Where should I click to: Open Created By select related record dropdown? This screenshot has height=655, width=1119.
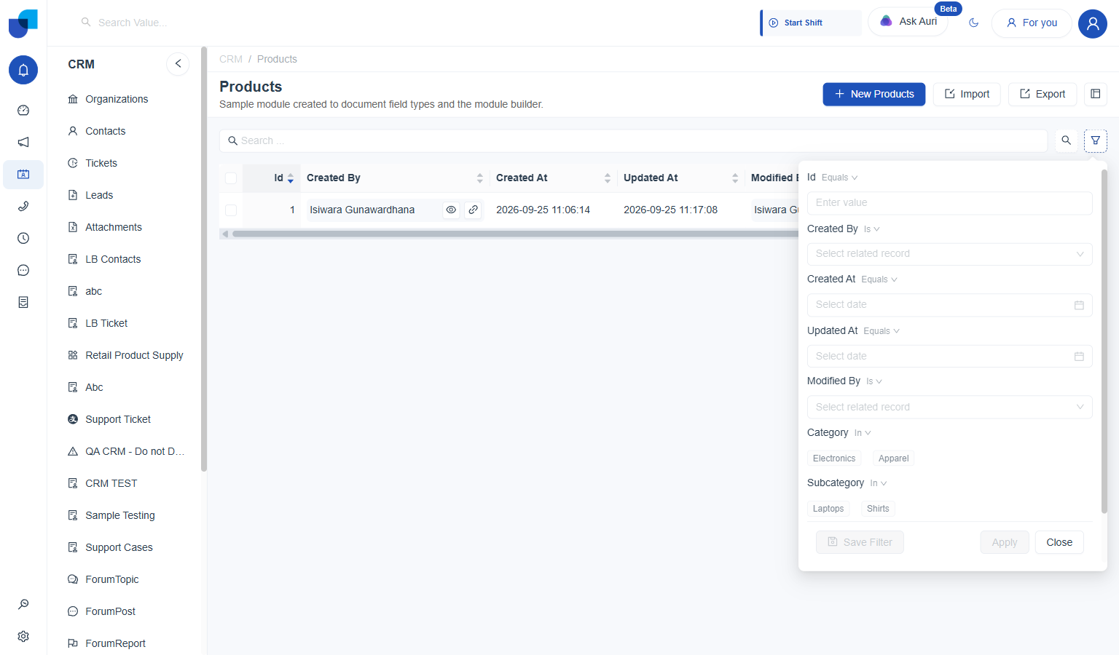pos(950,254)
